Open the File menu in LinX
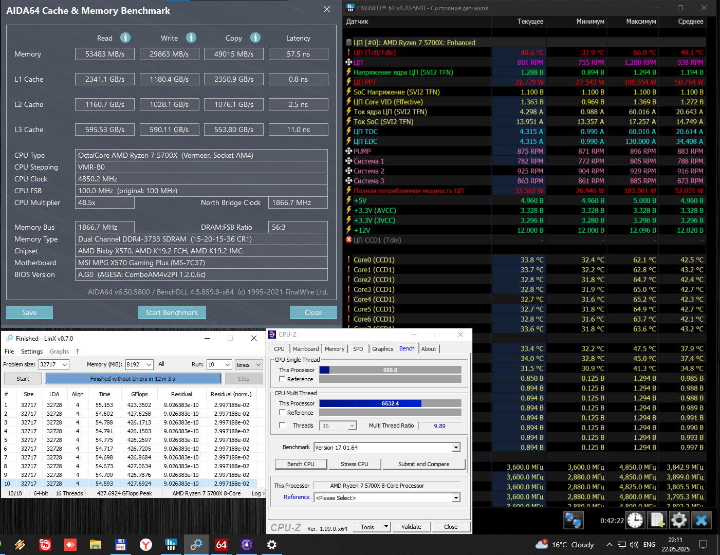The width and height of the screenshot is (720, 555). click(9, 351)
